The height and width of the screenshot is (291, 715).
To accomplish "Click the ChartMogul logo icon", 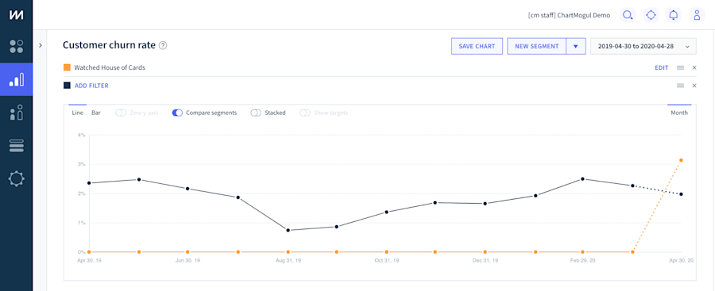I will 17,14.
